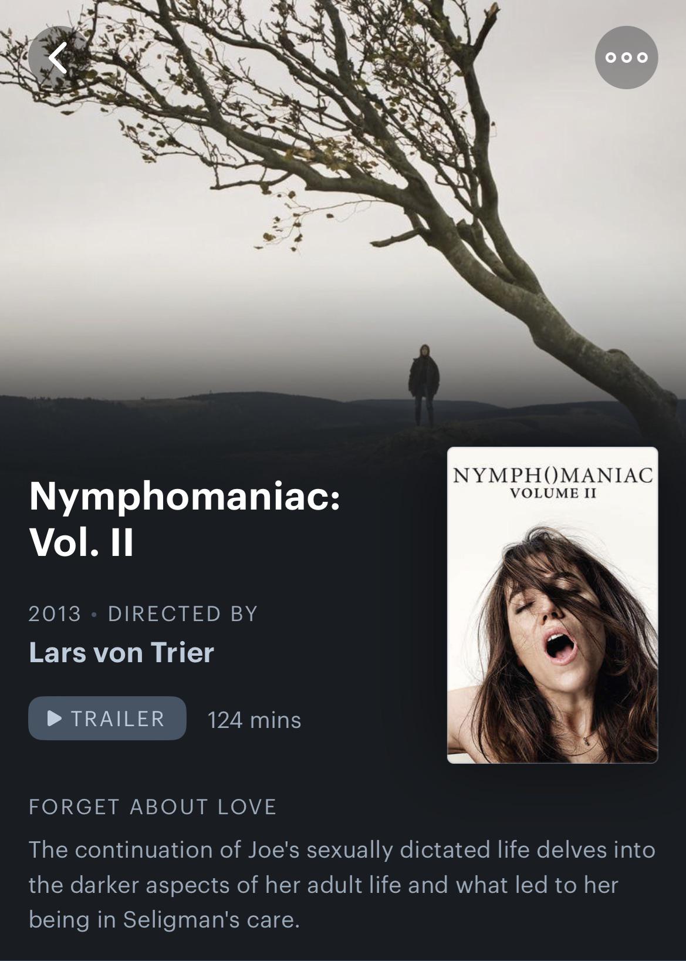Tap the 124 mins runtime label

[x=254, y=720]
